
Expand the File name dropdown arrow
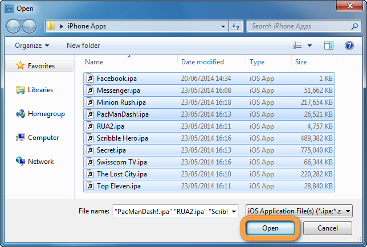[x=234, y=212]
